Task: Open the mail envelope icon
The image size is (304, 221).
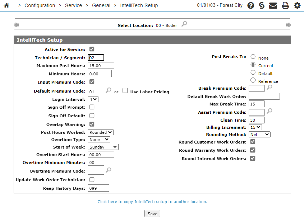Action: tap(273, 6)
